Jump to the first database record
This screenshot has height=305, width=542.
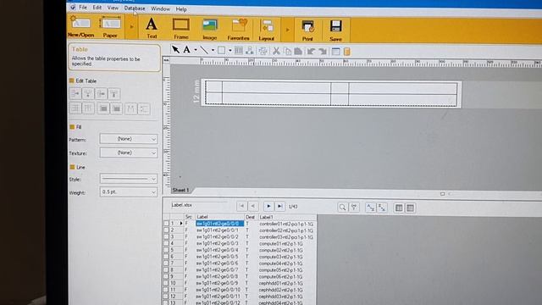[241, 206]
